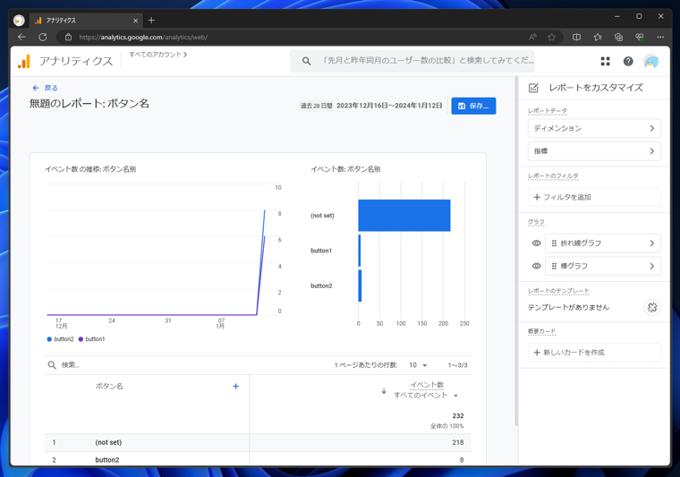Toggle visibility of 折れ線グラフ
This screenshot has width=680, height=477.
click(537, 243)
